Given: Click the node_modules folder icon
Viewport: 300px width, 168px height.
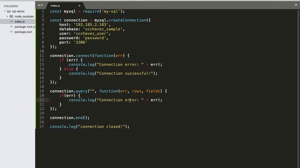Looking at the screenshot, I should [11, 16].
